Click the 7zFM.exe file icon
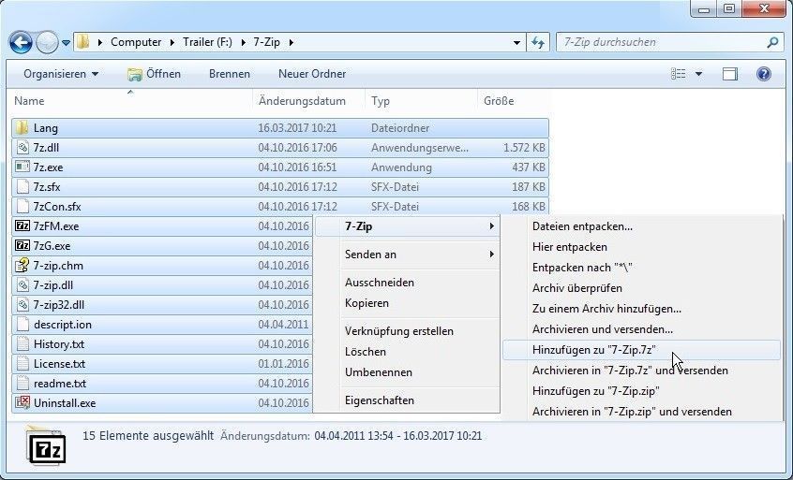This screenshot has height=480, width=793. (22, 225)
